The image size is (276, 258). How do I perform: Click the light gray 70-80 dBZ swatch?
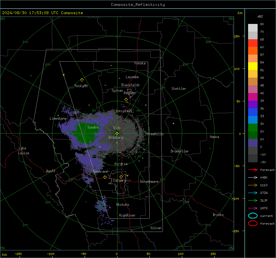pos(253,28)
